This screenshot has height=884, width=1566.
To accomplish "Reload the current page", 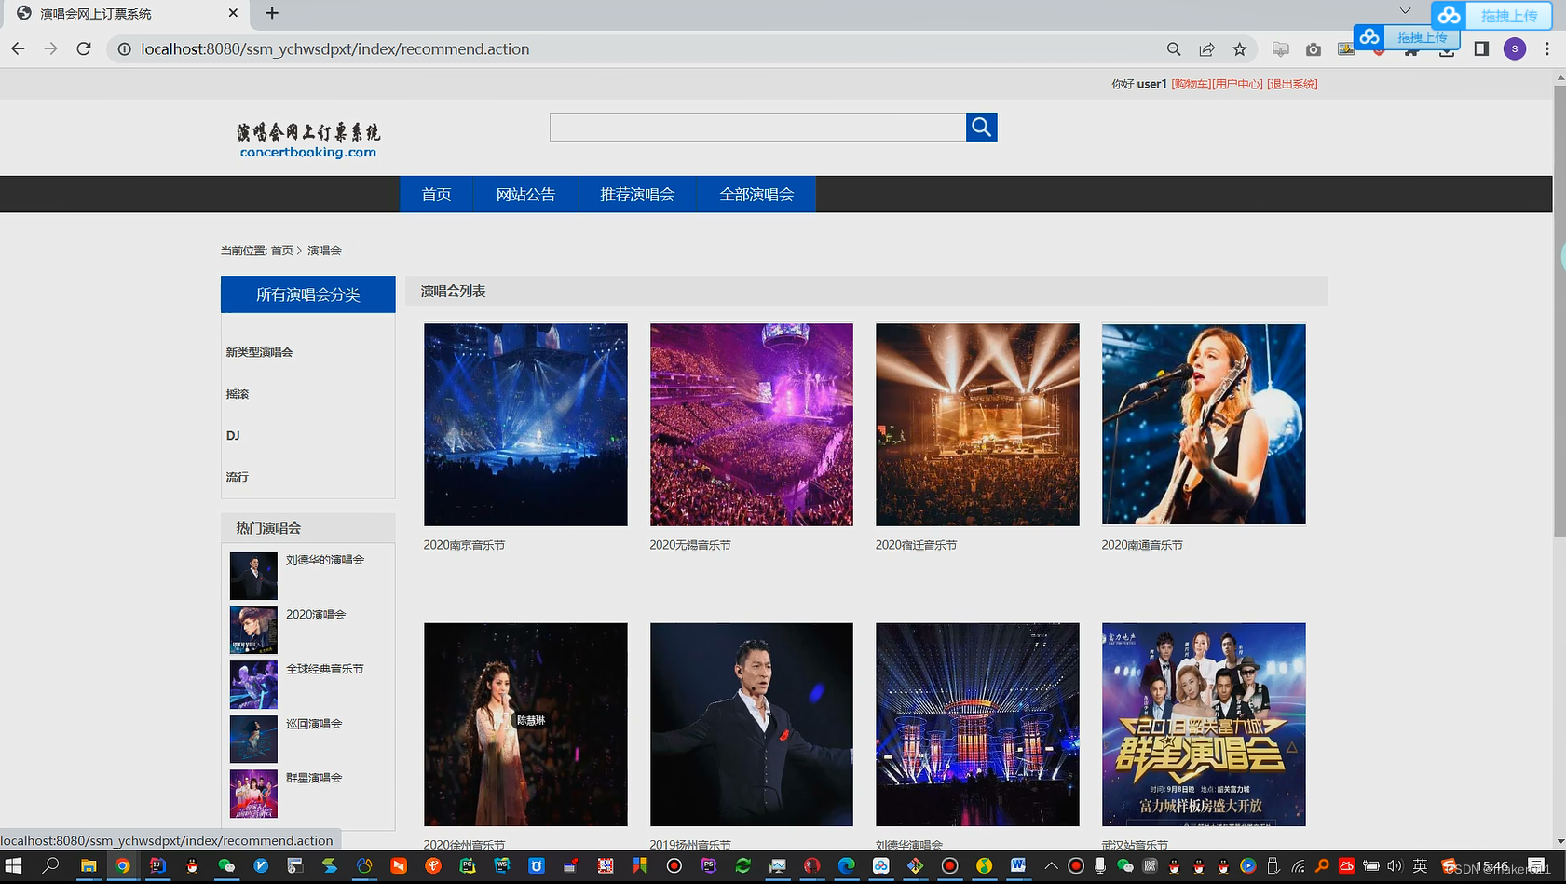I will click(84, 48).
